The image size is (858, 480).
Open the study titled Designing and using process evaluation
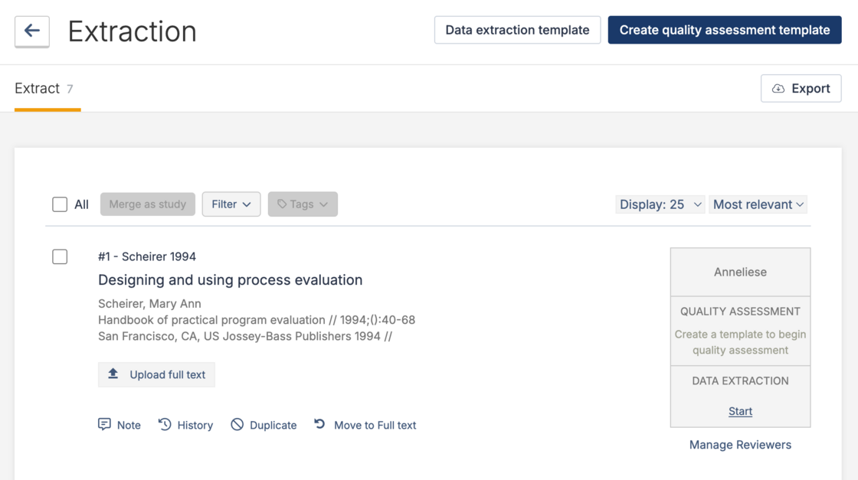(230, 280)
